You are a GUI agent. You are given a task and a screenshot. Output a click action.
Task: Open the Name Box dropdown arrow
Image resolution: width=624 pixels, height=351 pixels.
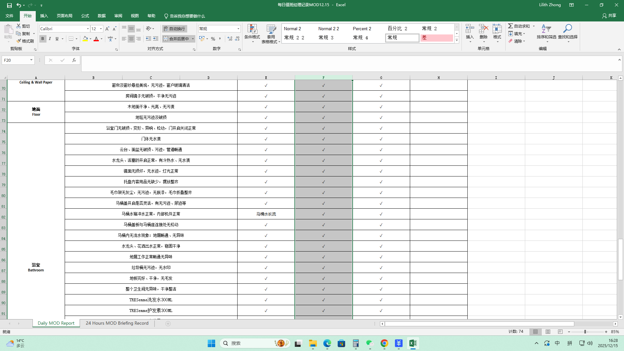click(31, 60)
